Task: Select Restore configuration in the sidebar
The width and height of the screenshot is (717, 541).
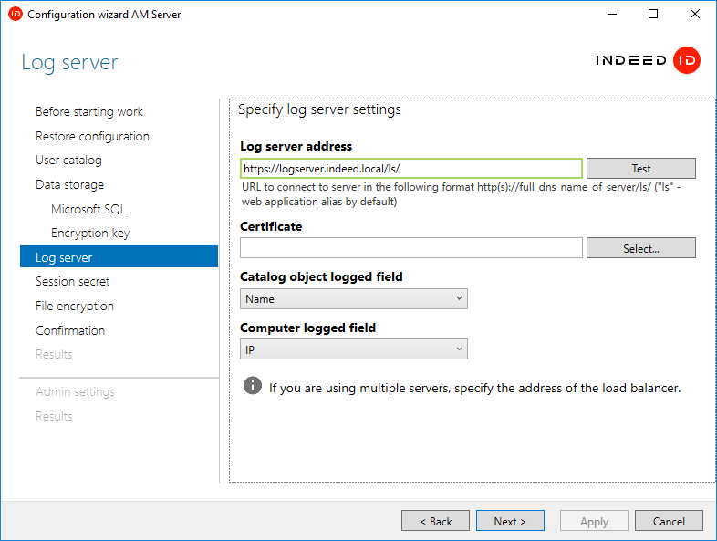Action: tap(92, 136)
